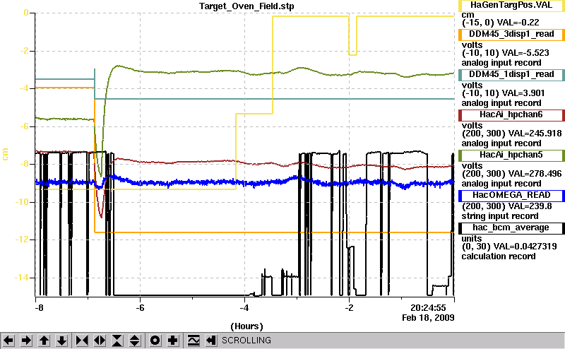The width and height of the screenshot is (565, 349).
Task: Click the circle auto-scale toolbar icon
Action: 155,341
